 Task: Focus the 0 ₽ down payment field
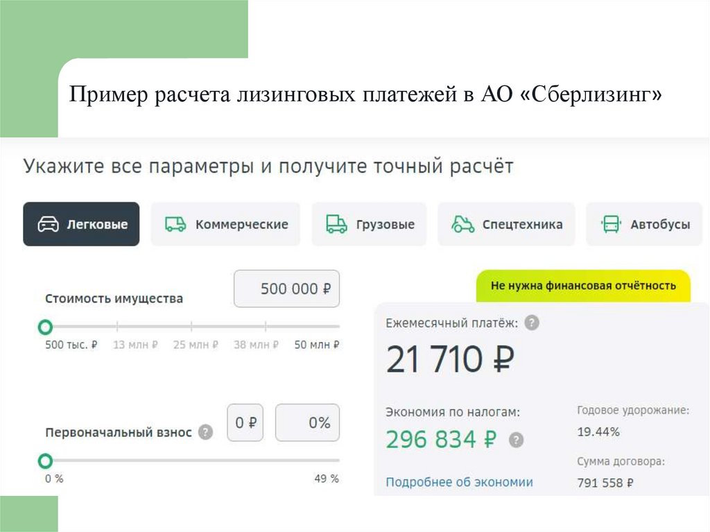tap(245, 422)
